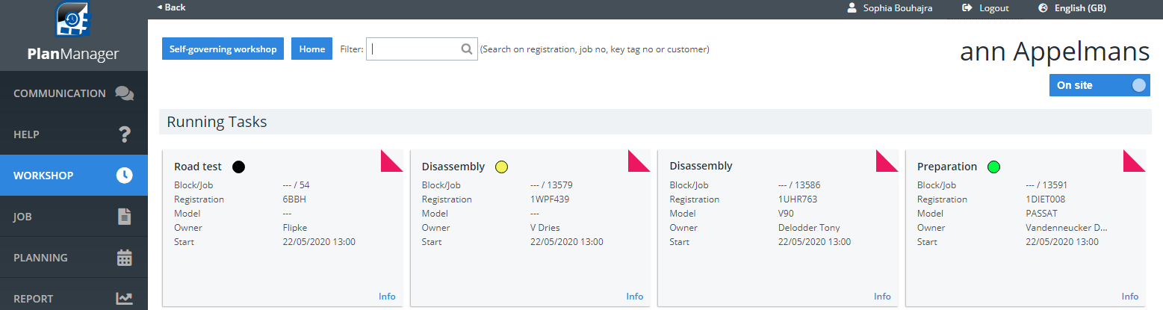This screenshot has height=310, width=1163.
Task: Open the Help menu
Action: coord(74,134)
